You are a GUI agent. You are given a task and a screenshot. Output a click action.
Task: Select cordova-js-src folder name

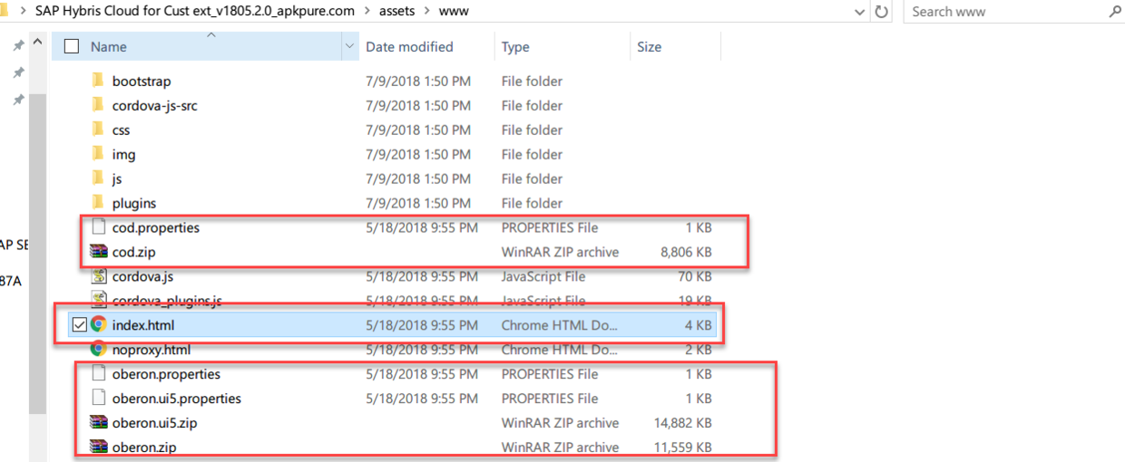(155, 106)
